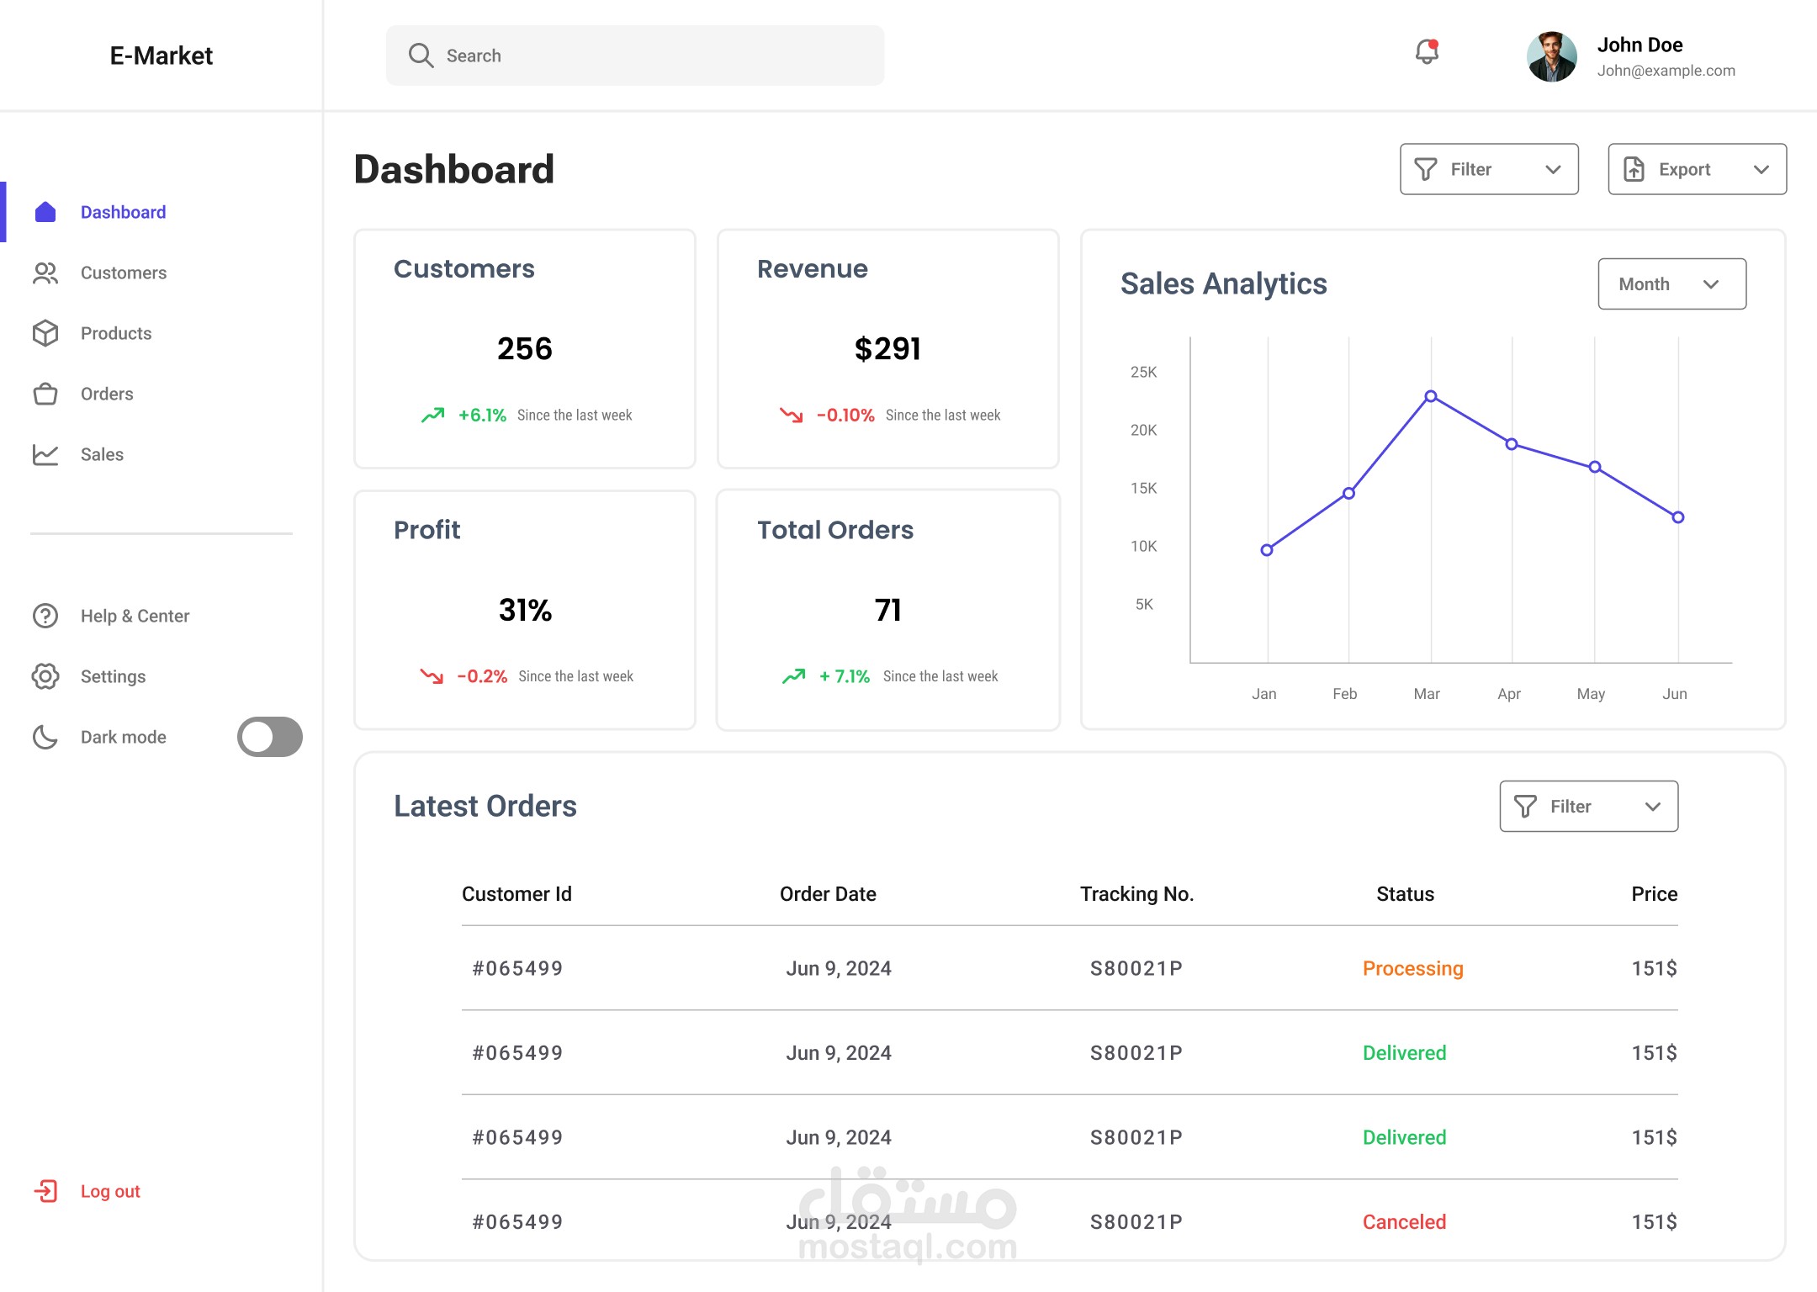Click the Products box icon
The width and height of the screenshot is (1817, 1292).
45,333
